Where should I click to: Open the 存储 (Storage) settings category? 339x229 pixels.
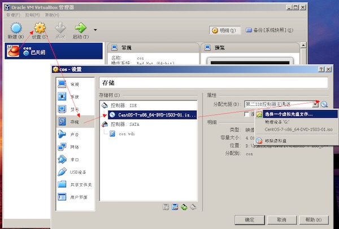[75, 122]
